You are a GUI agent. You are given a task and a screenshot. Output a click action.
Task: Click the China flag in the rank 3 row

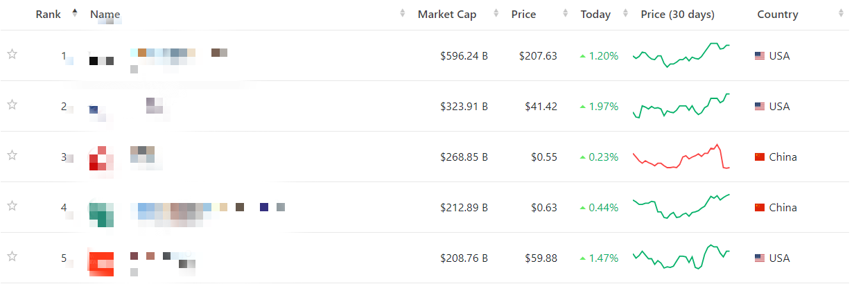(760, 157)
